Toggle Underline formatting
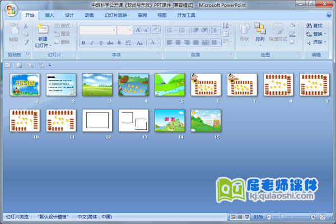The image size is (336, 224). tap(101, 43)
